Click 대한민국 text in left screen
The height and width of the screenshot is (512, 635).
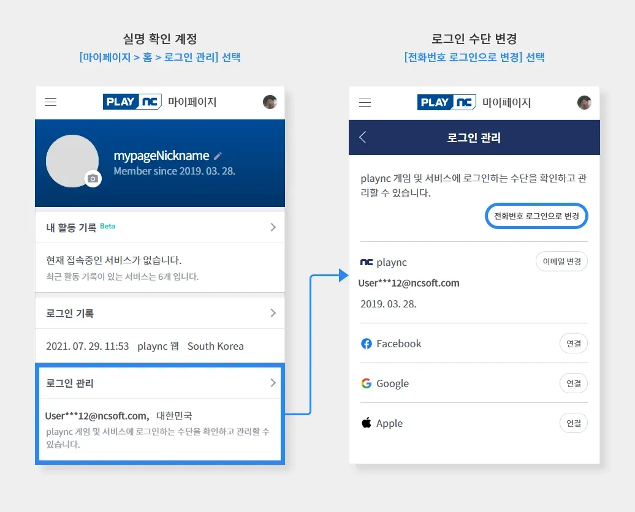coord(174,416)
